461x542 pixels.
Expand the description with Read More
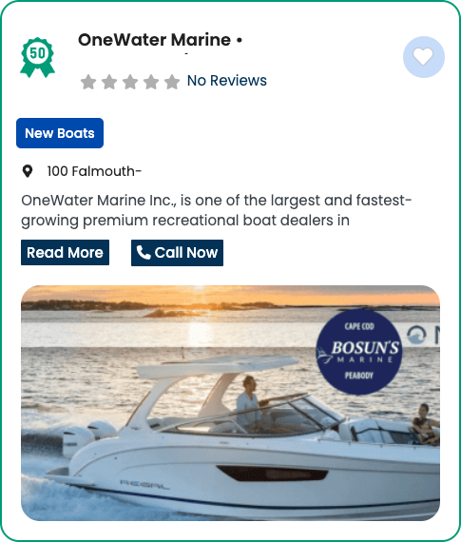pyautogui.click(x=65, y=253)
